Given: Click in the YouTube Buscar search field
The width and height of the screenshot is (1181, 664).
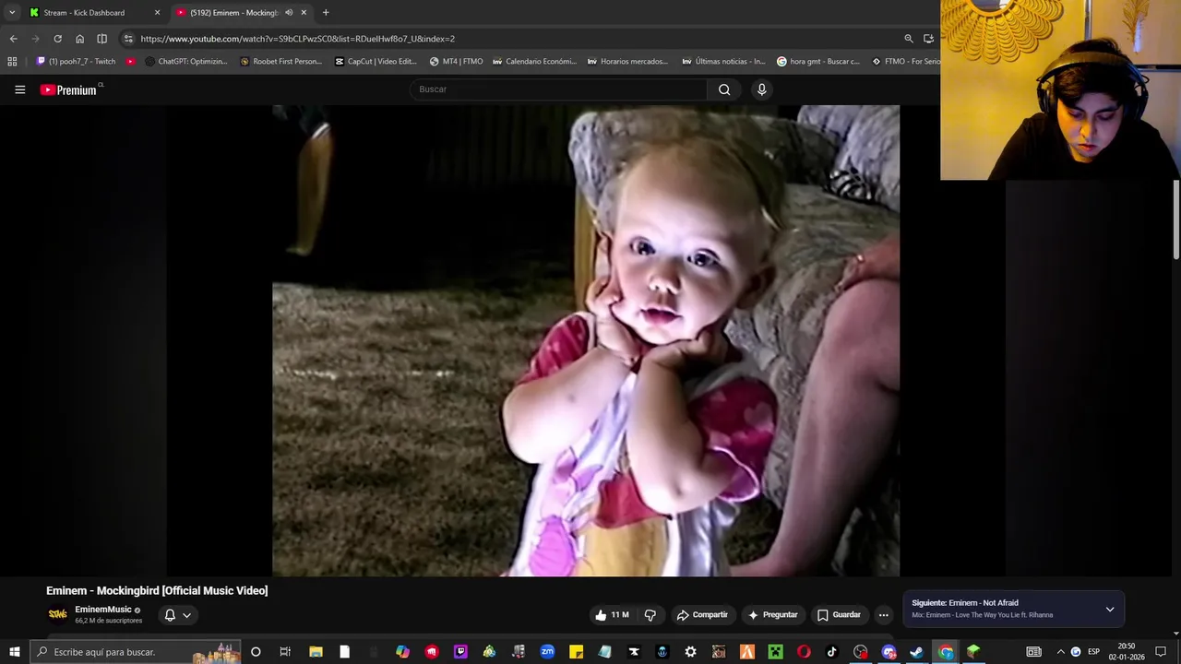Looking at the screenshot, I should point(559,89).
